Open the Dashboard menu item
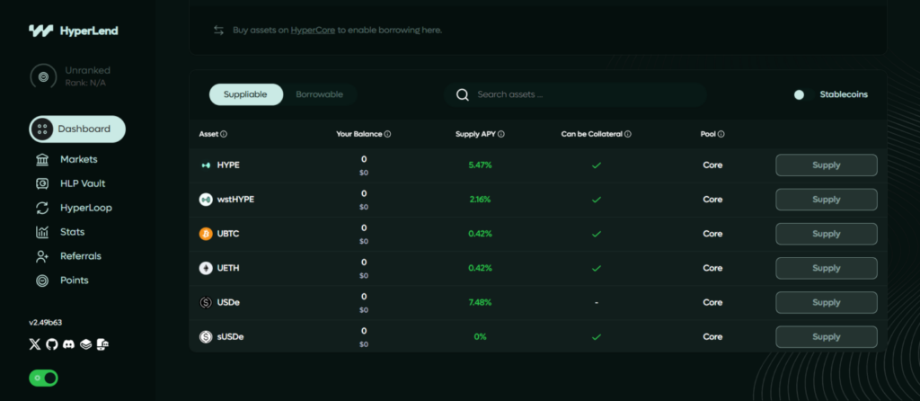920x401 pixels. pos(77,129)
